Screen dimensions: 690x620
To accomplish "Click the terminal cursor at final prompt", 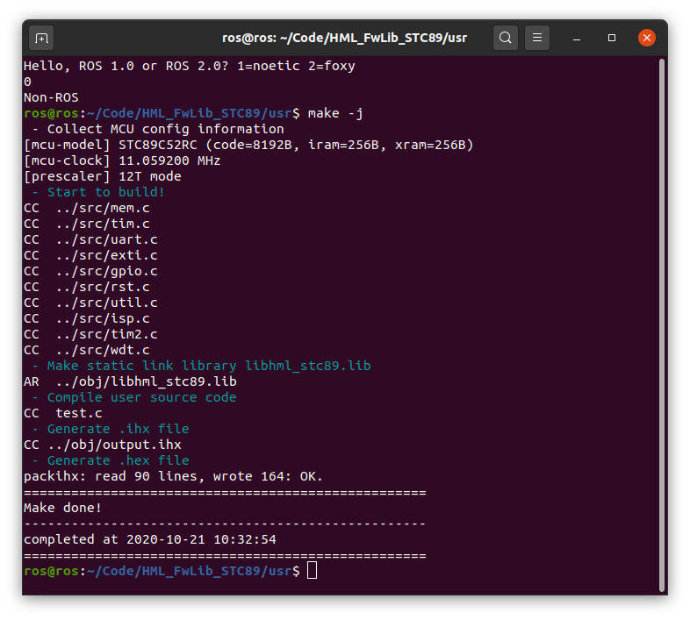I will (x=312, y=571).
